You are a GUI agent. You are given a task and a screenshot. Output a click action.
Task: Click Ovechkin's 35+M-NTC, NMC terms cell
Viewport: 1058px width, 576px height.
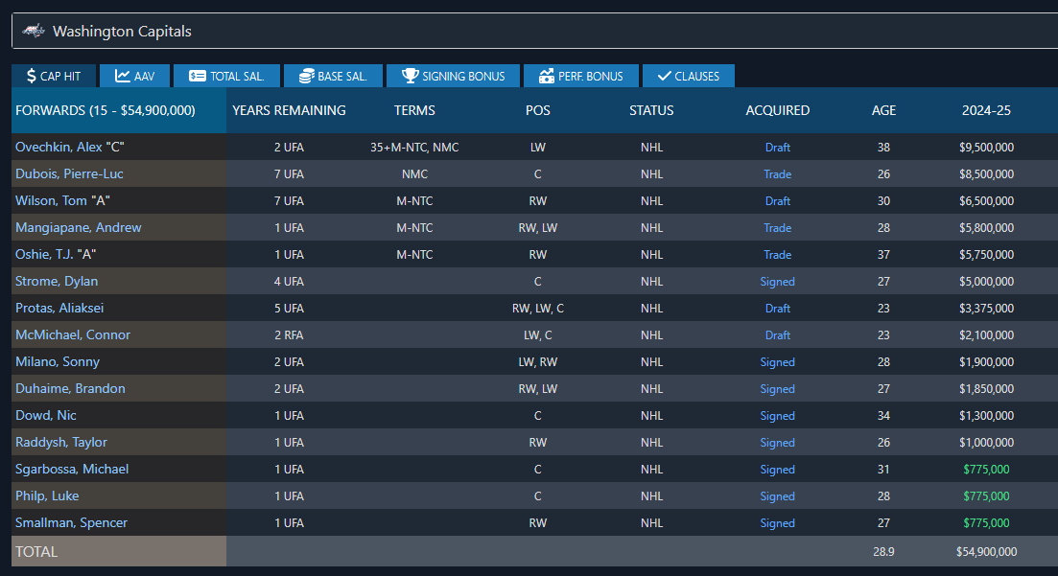coord(414,147)
